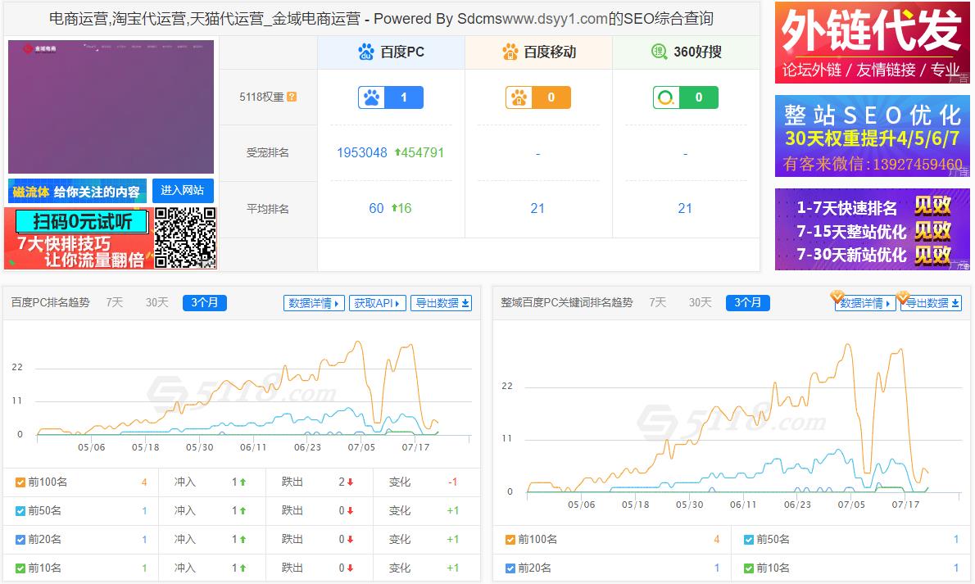Toggle 前100名 checkbox in right chart legend
This screenshot has width=975, height=584.
pyautogui.click(x=510, y=539)
